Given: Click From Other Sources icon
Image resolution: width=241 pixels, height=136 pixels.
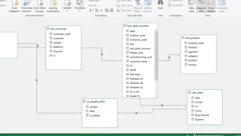Looking at the screenshot, I should pos(40,3).
